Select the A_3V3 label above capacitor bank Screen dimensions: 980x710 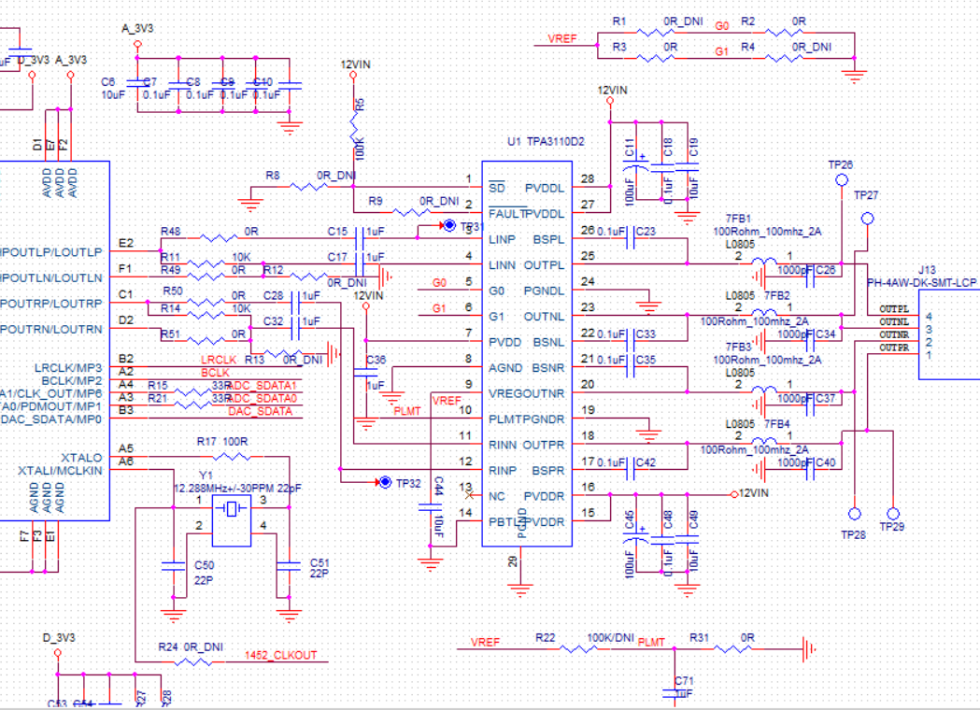[x=137, y=29]
